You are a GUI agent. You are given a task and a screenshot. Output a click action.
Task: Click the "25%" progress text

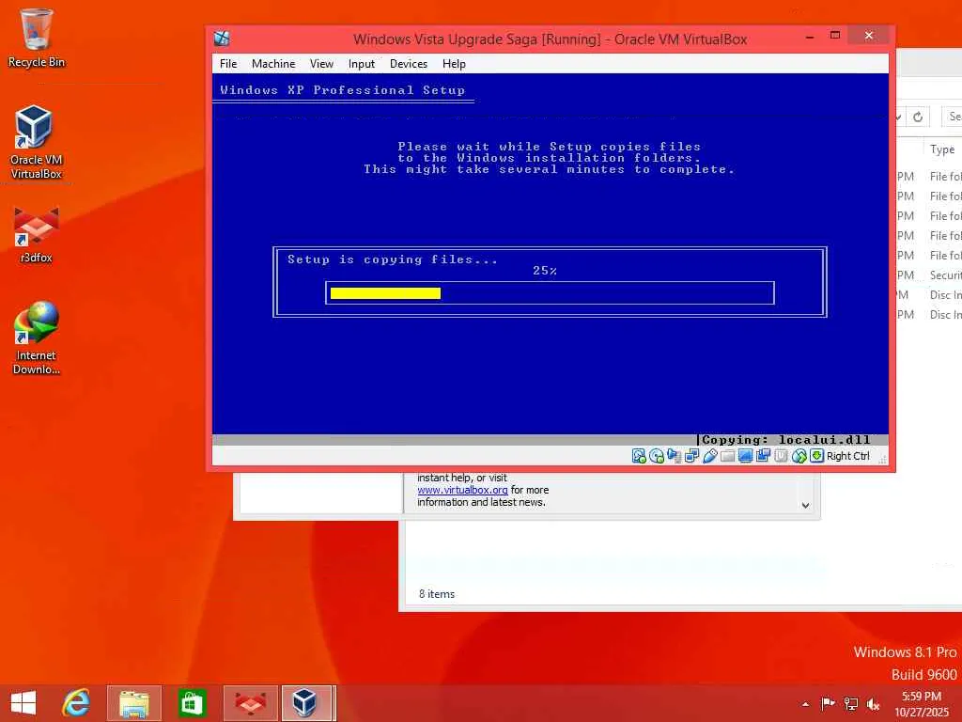[x=545, y=271]
